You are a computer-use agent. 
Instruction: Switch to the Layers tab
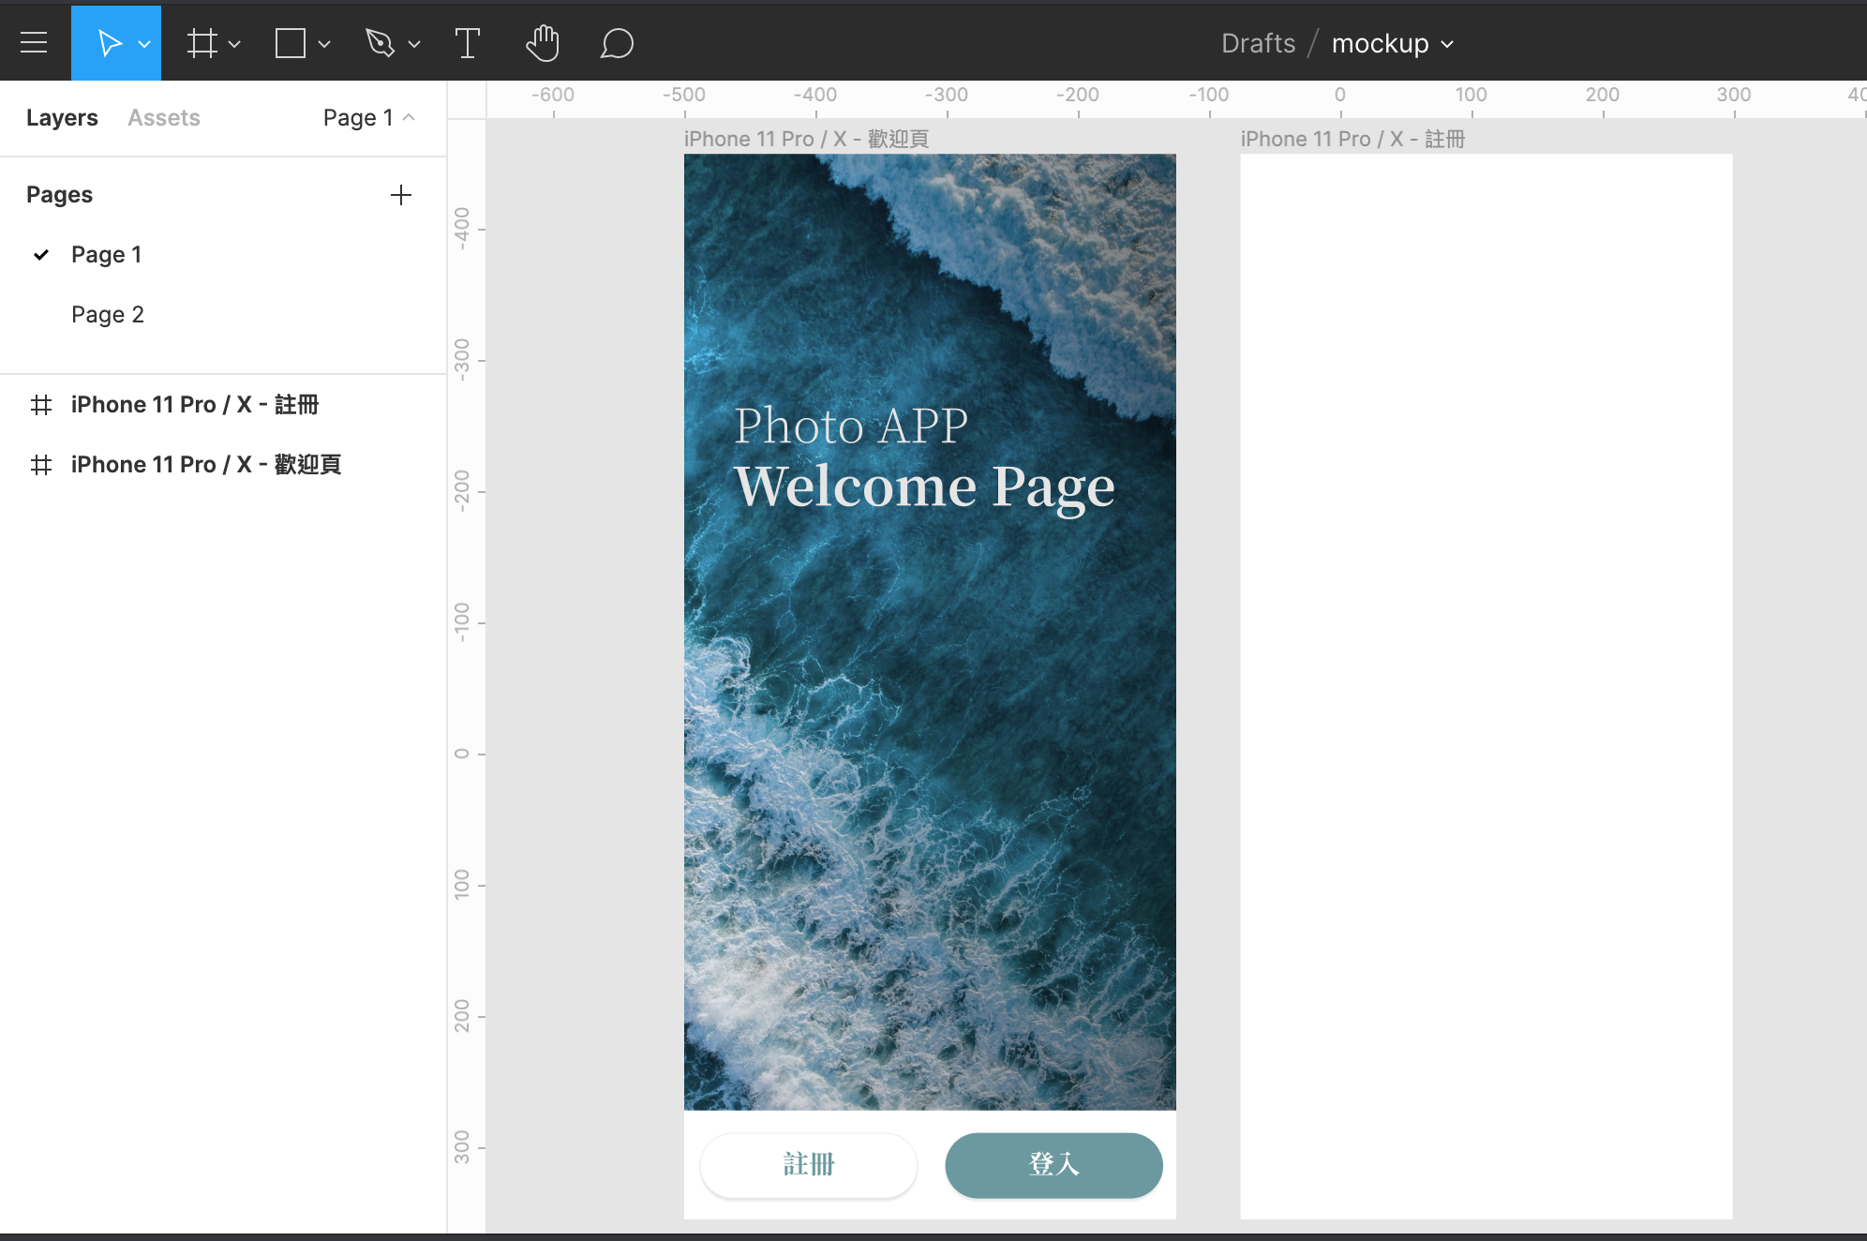[x=62, y=118]
